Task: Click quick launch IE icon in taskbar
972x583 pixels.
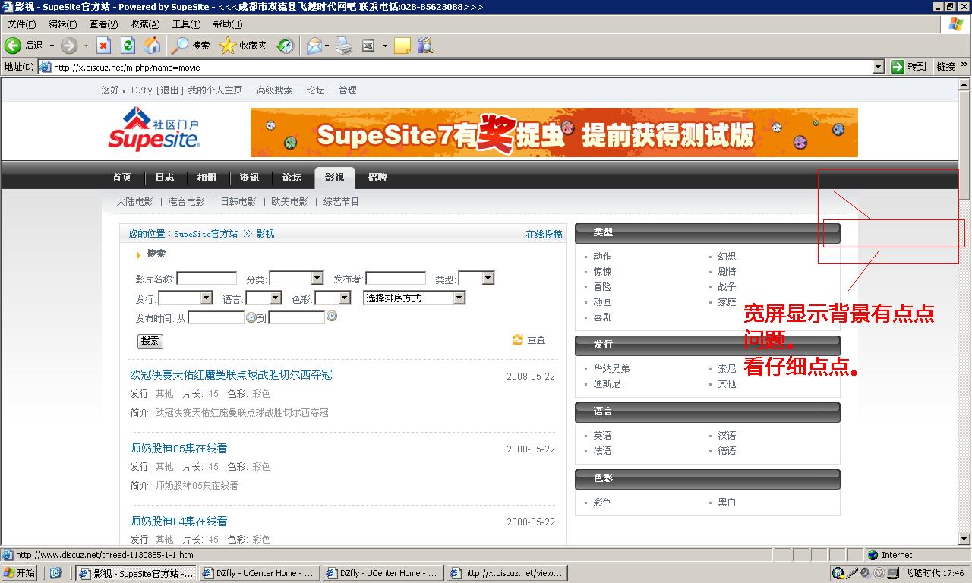Action: pyautogui.click(x=55, y=573)
